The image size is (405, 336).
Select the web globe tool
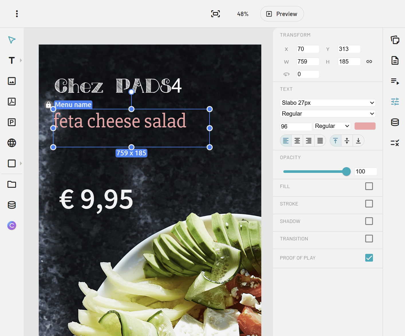click(x=12, y=143)
